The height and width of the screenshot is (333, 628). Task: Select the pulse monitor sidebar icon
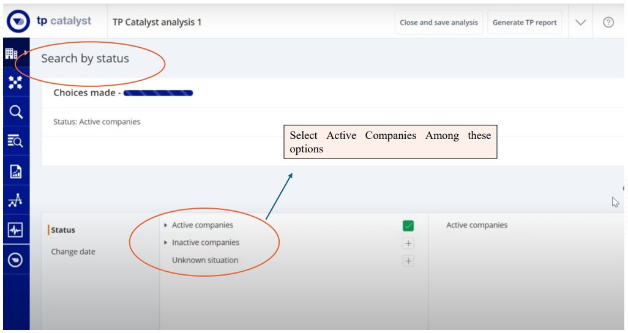[x=15, y=230]
